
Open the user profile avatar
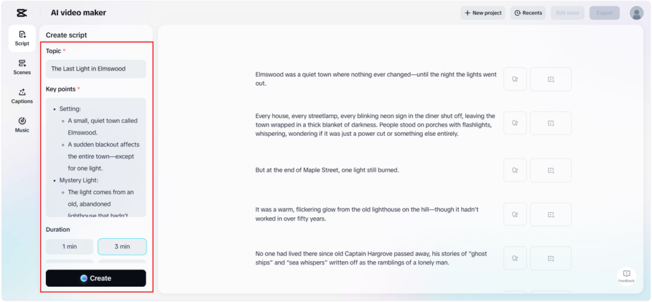[636, 13]
